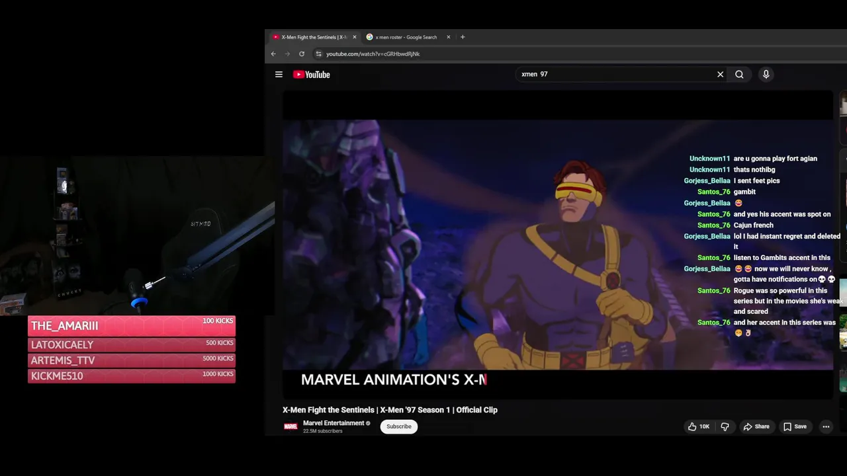The width and height of the screenshot is (847, 476).
Task: Close the X-Men Fight the Sentinels tab
Action: coord(354,37)
